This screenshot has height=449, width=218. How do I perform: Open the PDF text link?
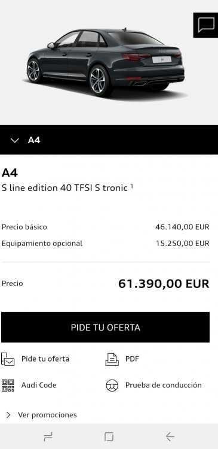click(x=132, y=359)
